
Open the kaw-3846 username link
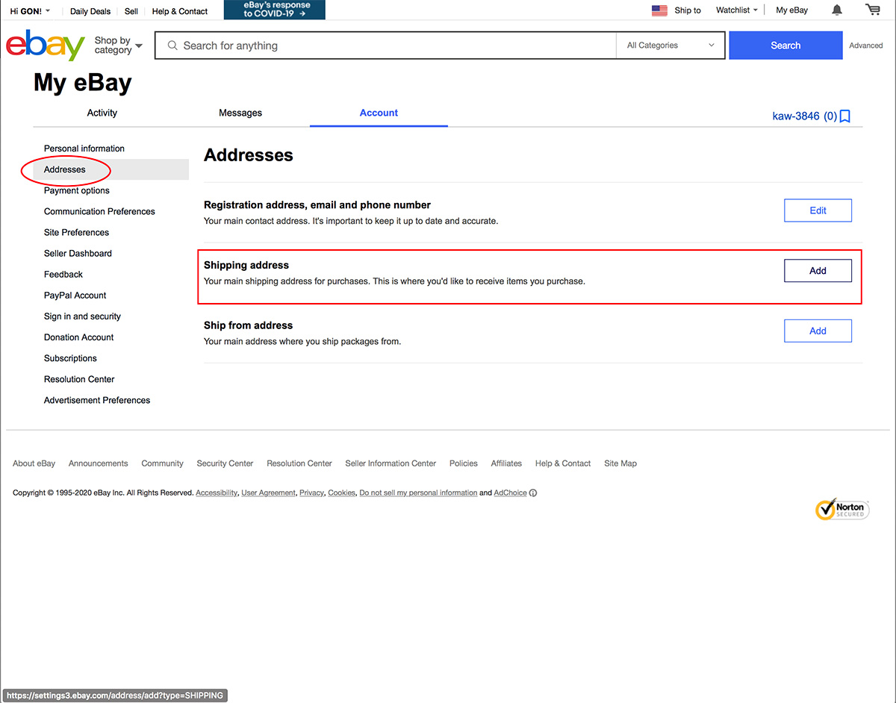pyautogui.click(x=796, y=116)
